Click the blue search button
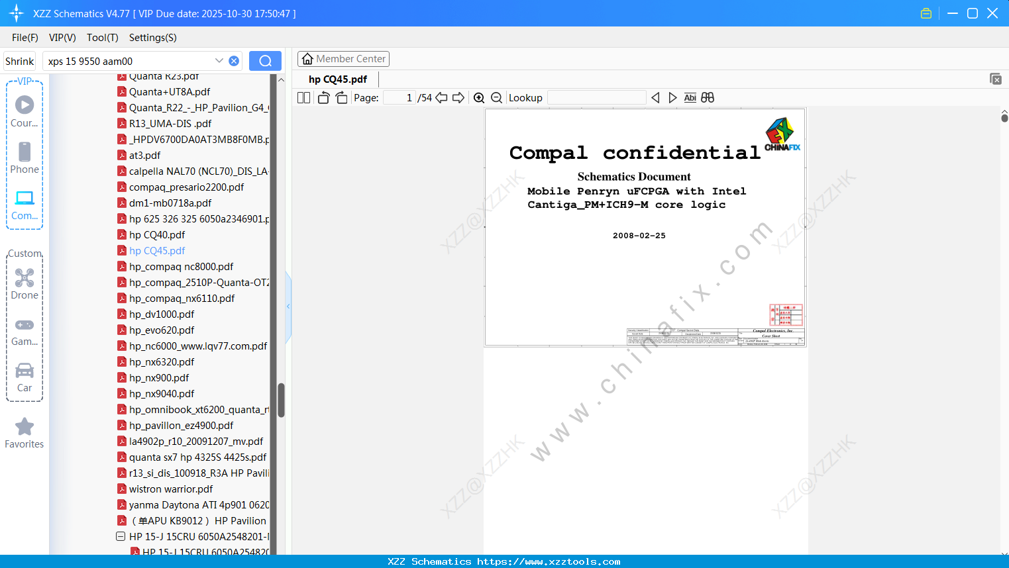This screenshot has width=1009, height=568. (265, 61)
